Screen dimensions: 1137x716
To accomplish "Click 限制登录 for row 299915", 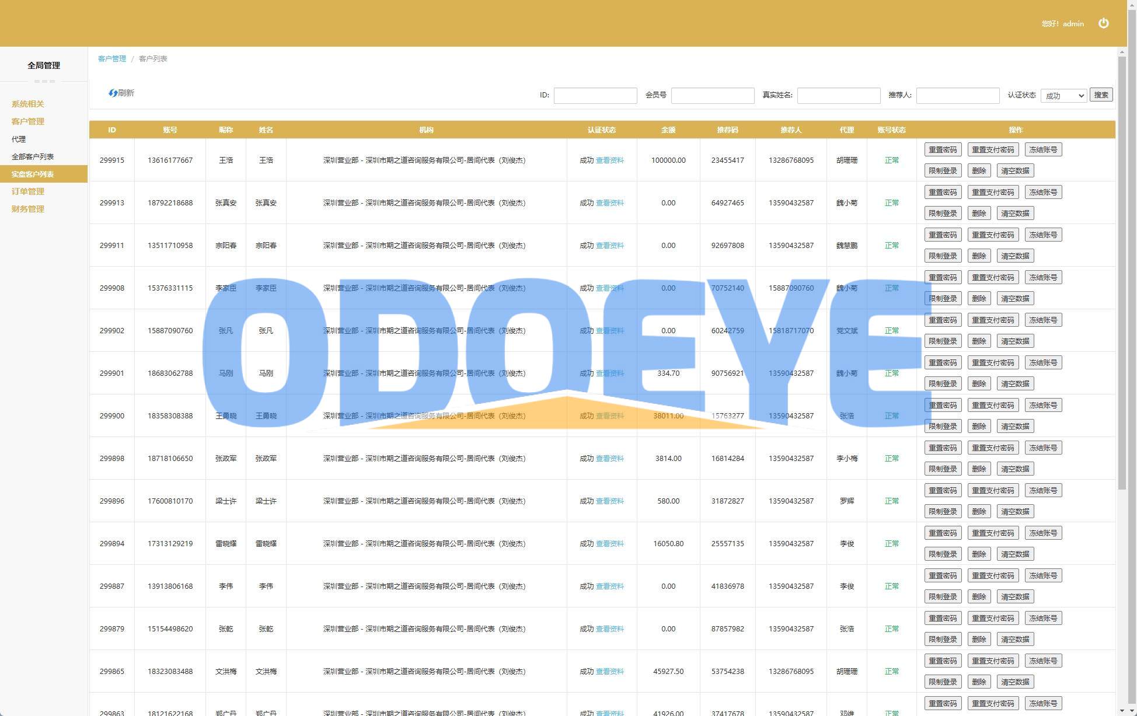I will click(943, 170).
